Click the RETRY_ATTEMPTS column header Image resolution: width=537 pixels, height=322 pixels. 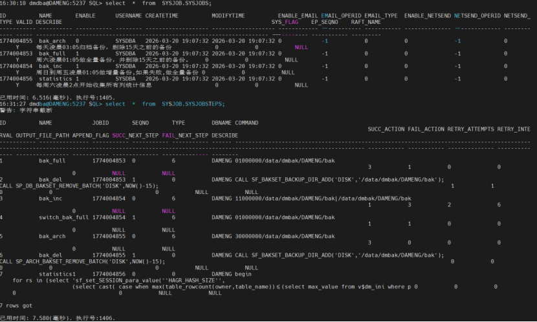470,129
